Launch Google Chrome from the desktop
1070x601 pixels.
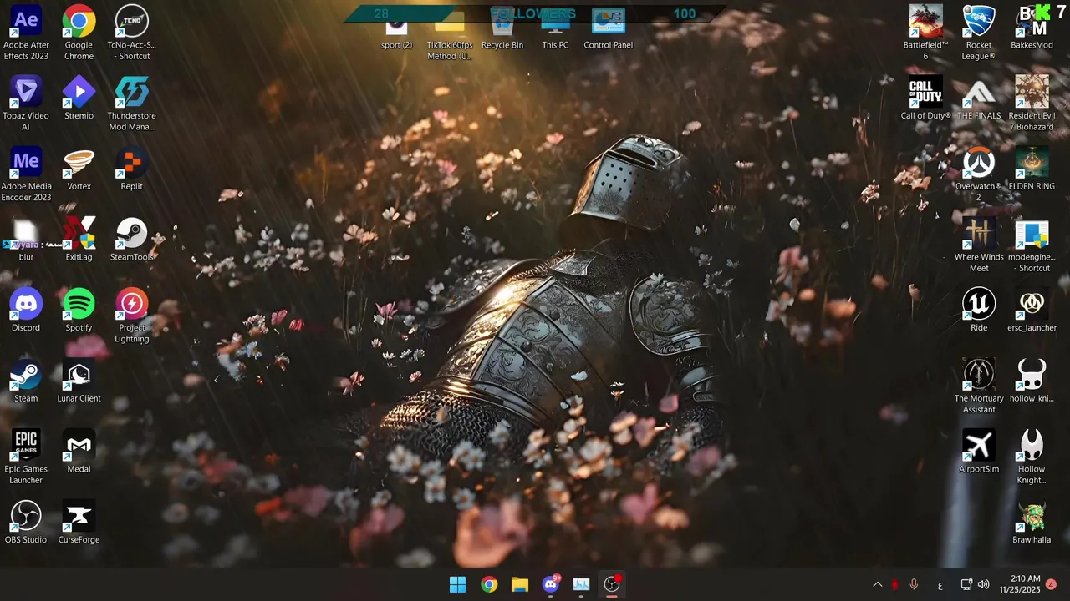coord(79,33)
